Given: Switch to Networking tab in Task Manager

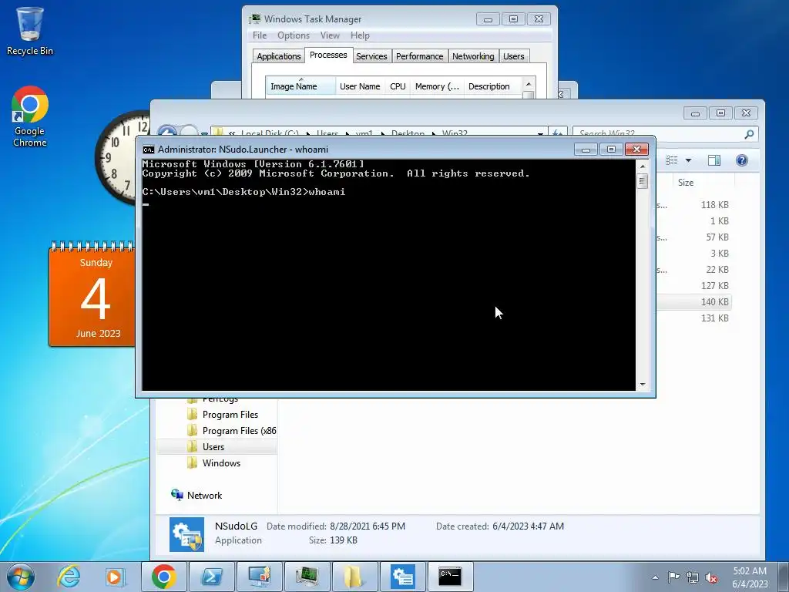Looking at the screenshot, I should [473, 56].
